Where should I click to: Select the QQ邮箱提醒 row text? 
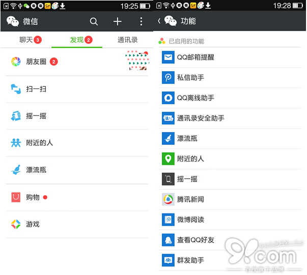click(x=196, y=57)
